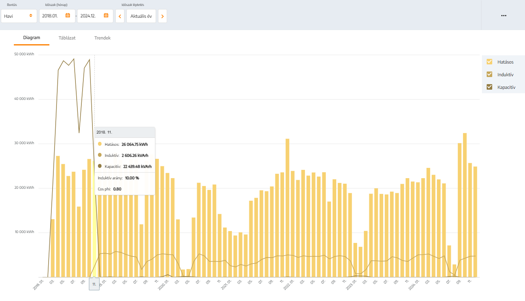This screenshot has width=525, height=301.
Task: Click the 2018.01. start date field
Action: tap(52, 16)
